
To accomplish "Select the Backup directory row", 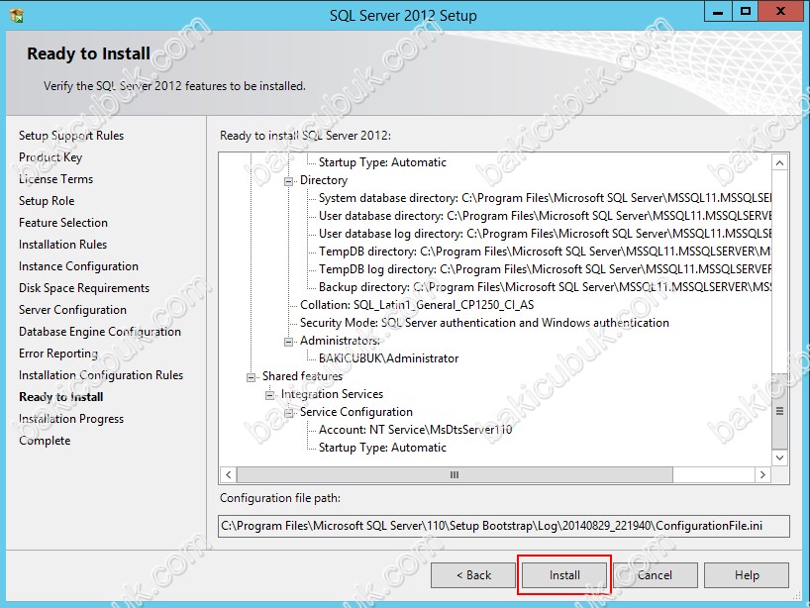I will (545, 287).
